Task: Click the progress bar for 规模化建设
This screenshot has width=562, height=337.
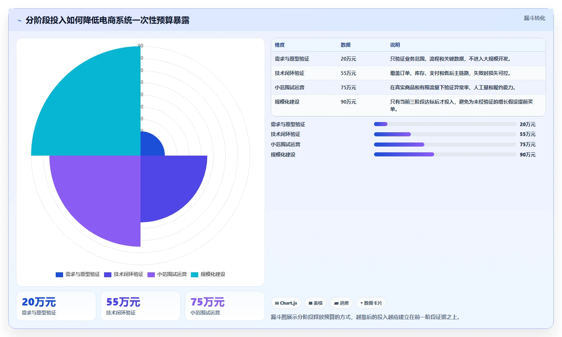Action: pyautogui.click(x=445, y=155)
